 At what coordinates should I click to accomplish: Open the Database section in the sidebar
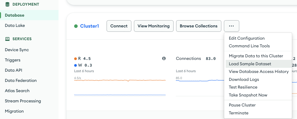29,15
